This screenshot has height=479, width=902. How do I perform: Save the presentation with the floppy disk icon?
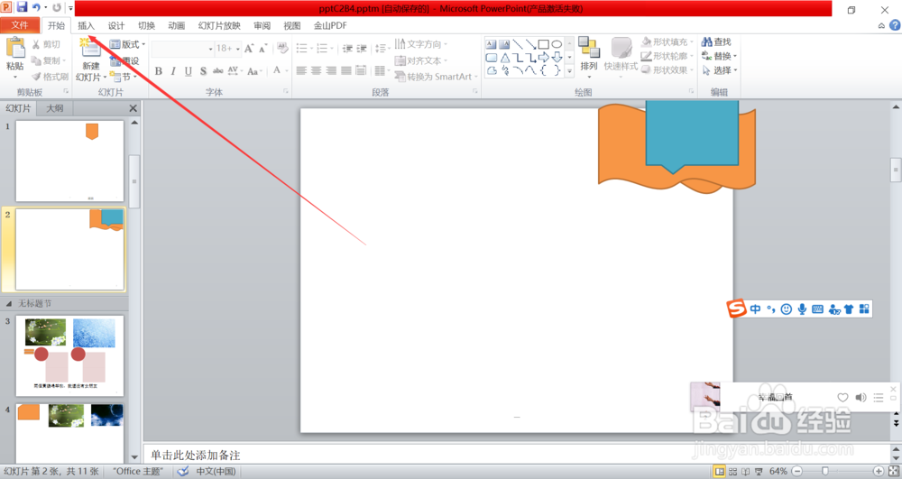click(x=22, y=7)
